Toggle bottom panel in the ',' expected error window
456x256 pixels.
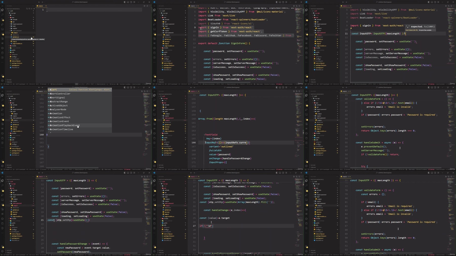tap(432, 2)
